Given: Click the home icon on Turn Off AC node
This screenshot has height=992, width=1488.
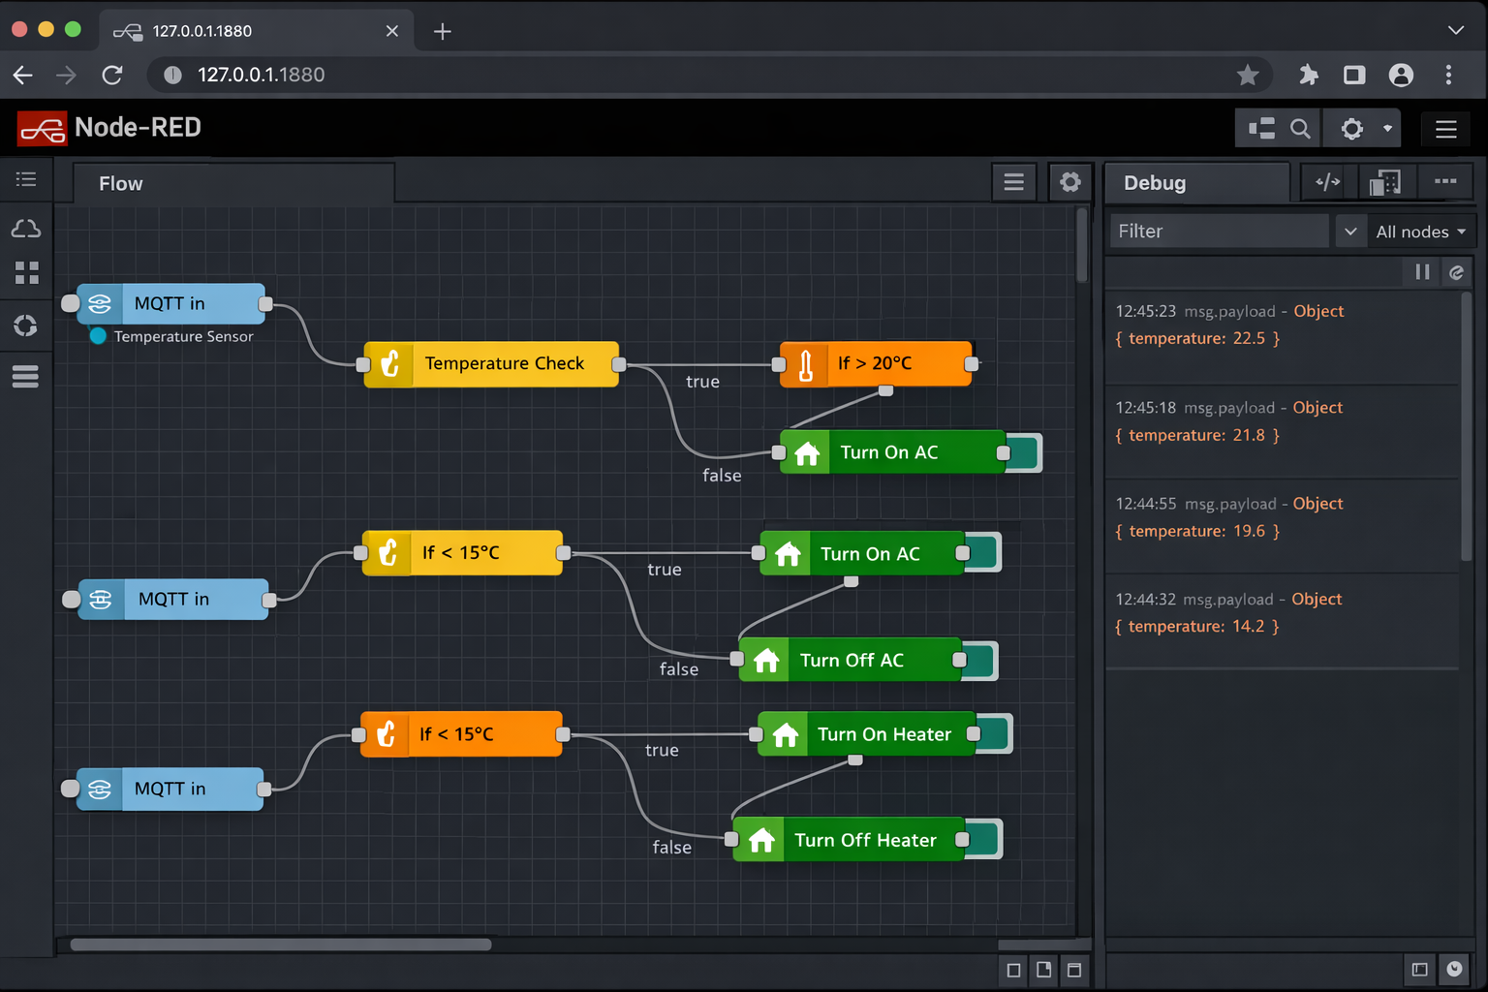Looking at the screenshot, I should pyautogui.click(x=766, y=661).
